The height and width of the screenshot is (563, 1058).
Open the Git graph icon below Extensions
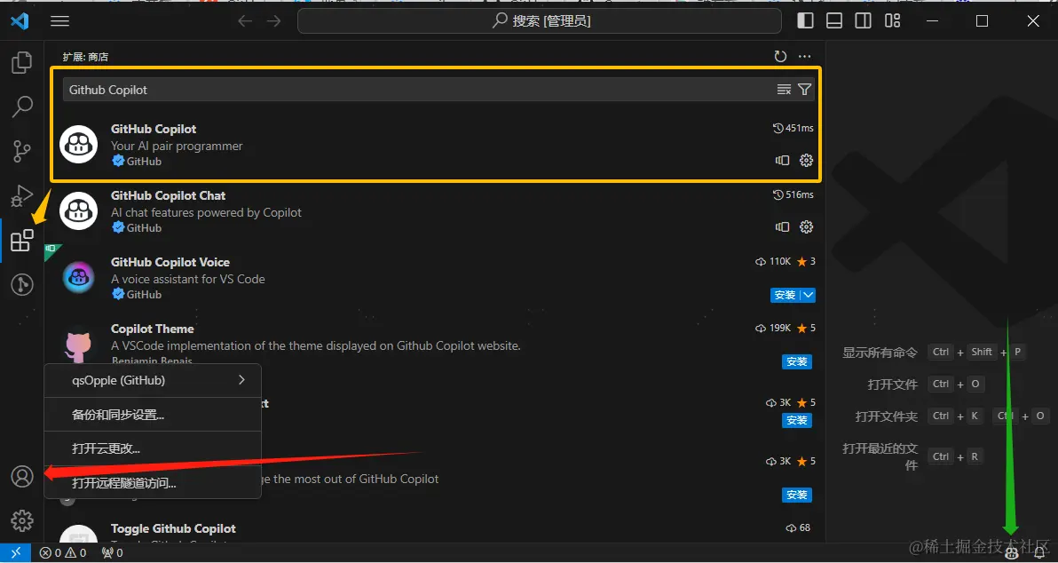[x=21, y=285]
